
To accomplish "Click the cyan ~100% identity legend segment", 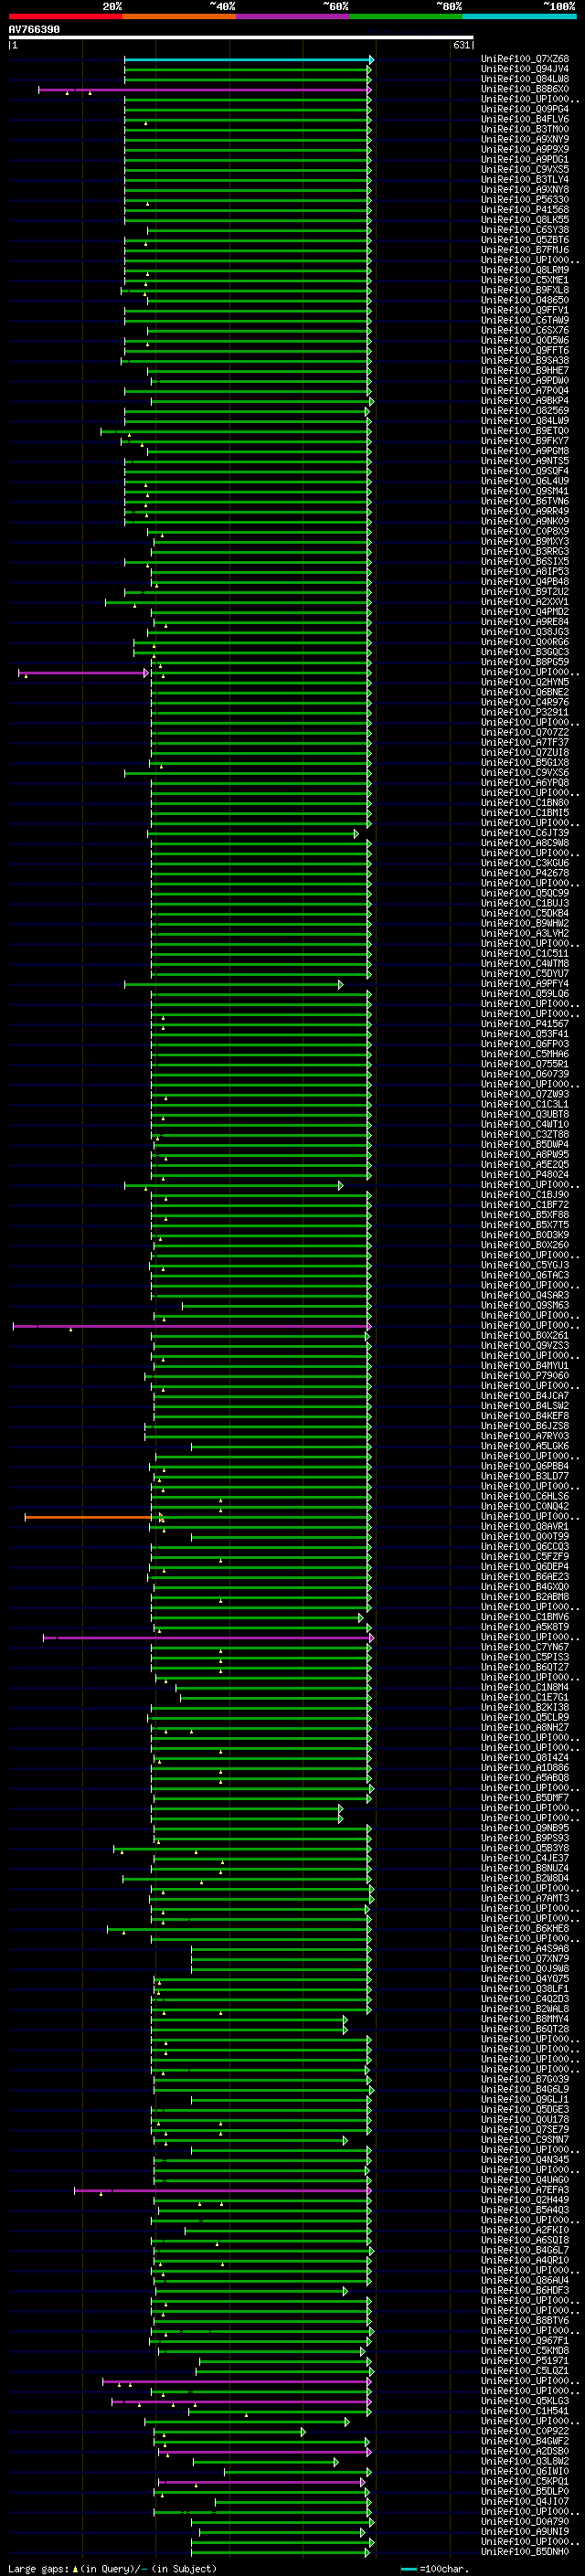I will coord(520,16).
